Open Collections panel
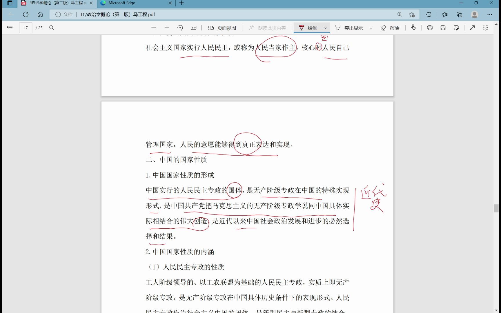 click(x=459, y=14)
